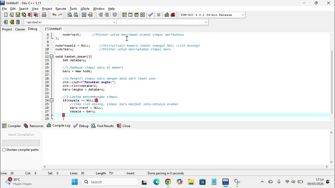This screenshot has height=188, width=335.
Task: Click the compile log down scroll arrow
Action: point(331,162)
